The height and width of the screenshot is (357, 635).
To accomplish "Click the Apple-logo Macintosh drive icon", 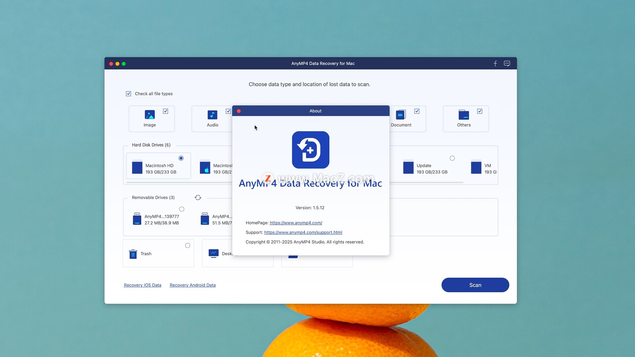I will pos(205,167).
